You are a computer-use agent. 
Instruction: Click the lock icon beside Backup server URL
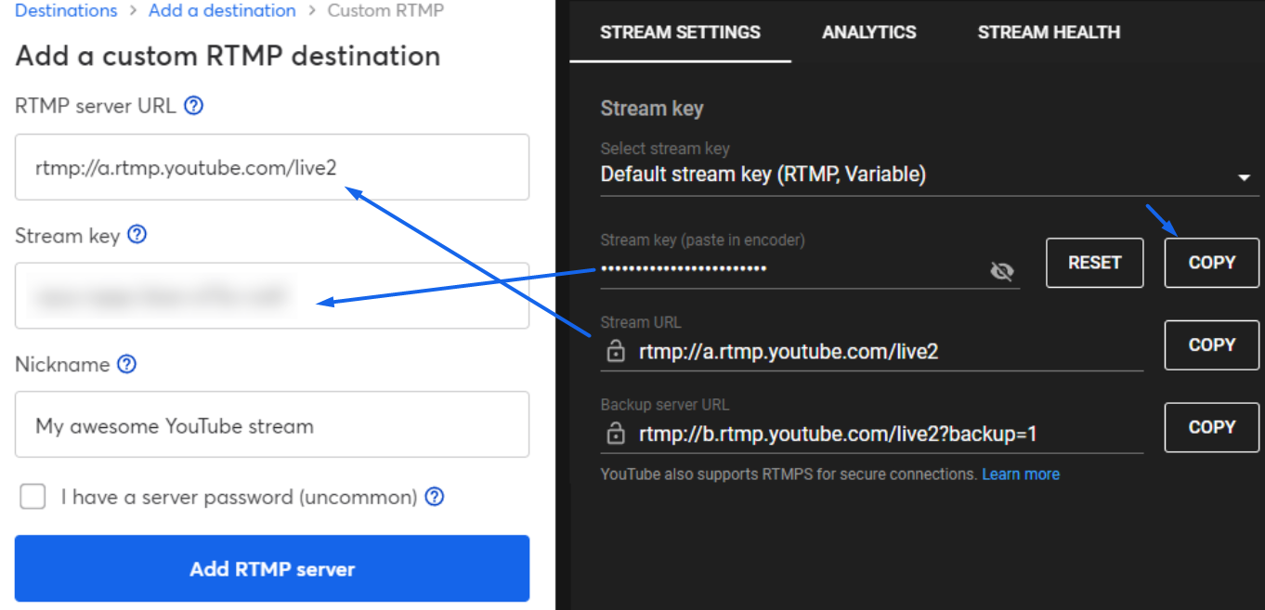coord(615,434)
